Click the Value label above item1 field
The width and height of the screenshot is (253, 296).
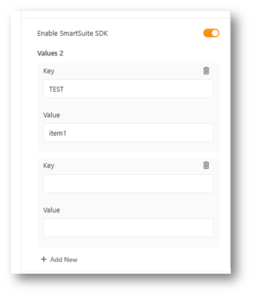point(51,115)
